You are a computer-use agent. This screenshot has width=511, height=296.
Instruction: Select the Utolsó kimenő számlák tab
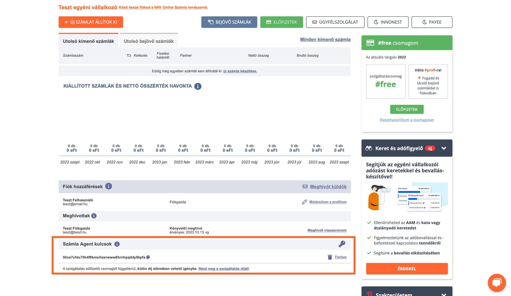point(88,41)
